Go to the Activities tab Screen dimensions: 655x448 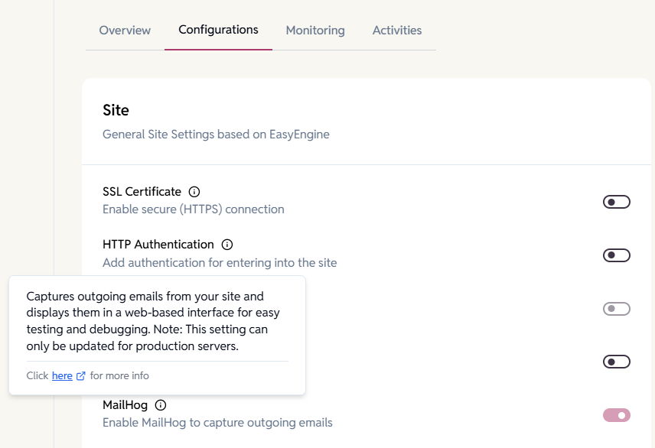pyautogui.click(x=397, y=31)
